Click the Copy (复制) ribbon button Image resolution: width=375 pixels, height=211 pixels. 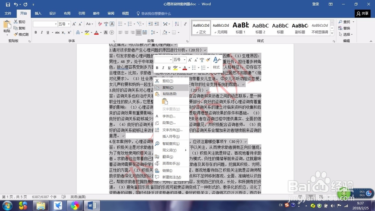[19, 28]
